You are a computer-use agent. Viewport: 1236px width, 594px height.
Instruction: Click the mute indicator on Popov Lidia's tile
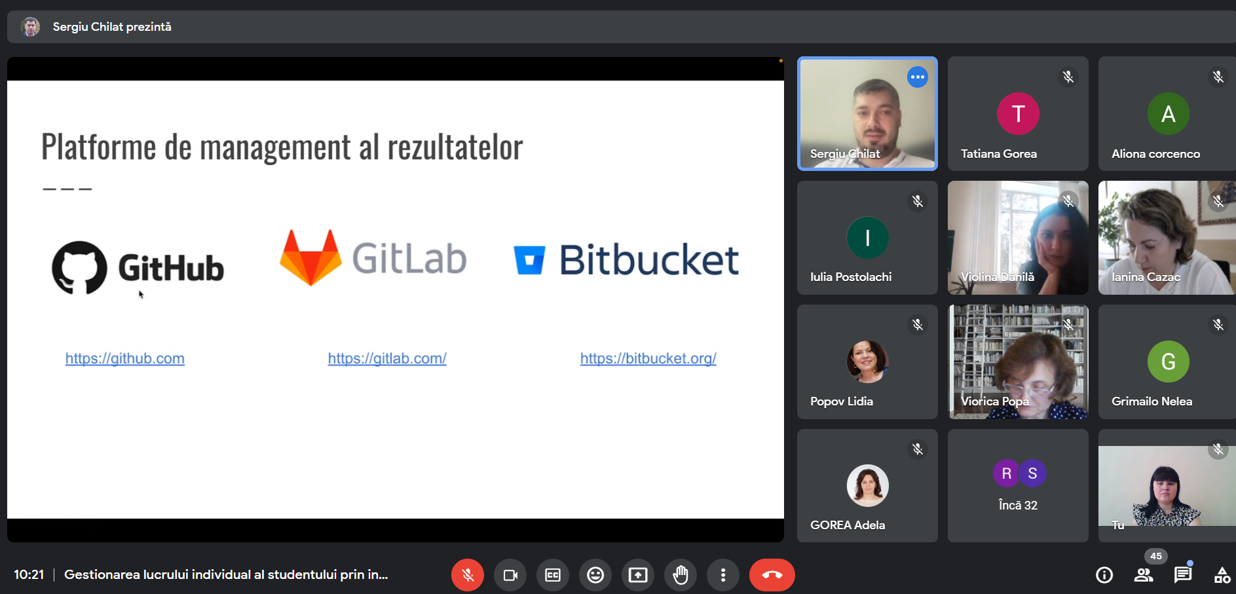tap(918, 325)
